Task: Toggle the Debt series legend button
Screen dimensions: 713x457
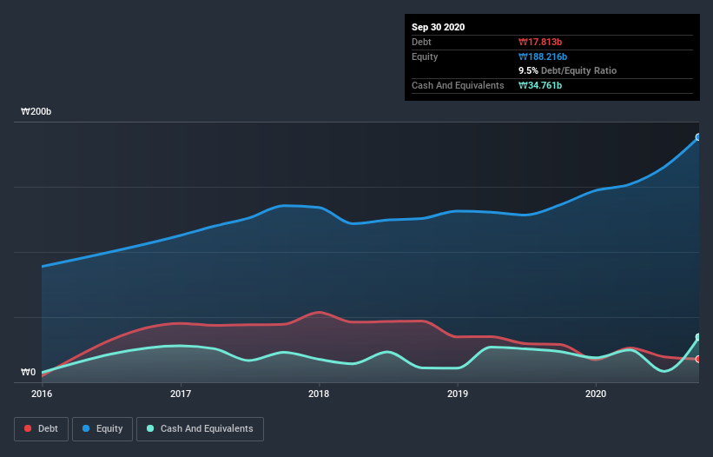Action: (42, 429)
